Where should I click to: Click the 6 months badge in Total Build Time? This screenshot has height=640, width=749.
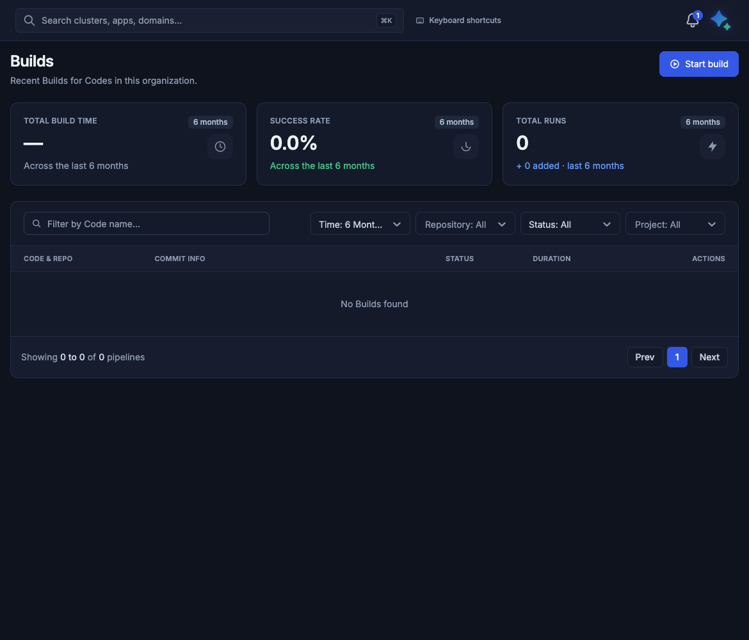tap(210, 122)
